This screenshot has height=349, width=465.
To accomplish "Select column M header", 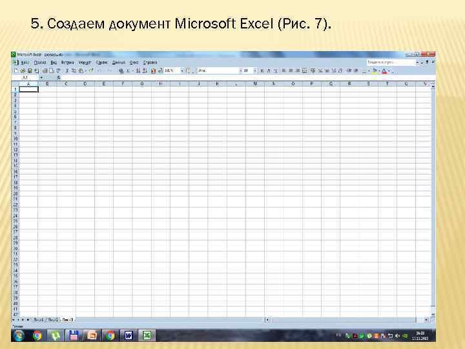I will [x=255, y=84].
